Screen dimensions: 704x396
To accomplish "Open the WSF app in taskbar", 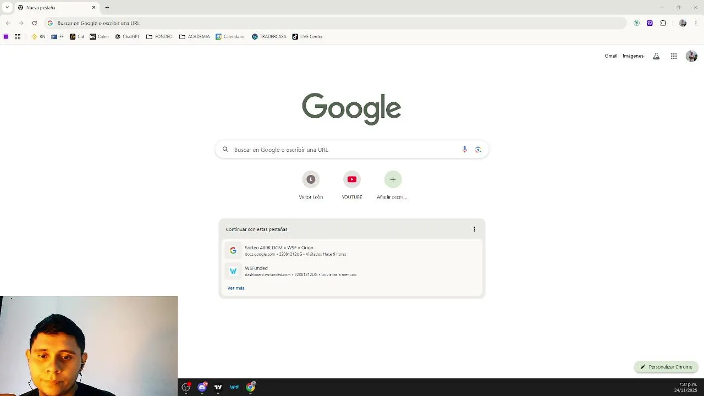I will 234,387.
